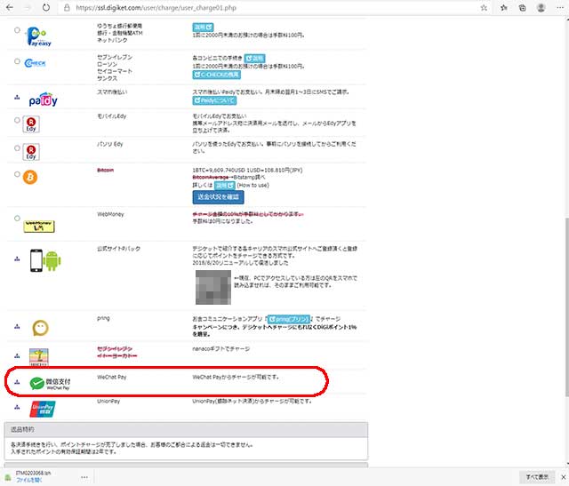Open the browser settings and more menu
The height and width of the screenshot is (486, 569).
point(557,7)
